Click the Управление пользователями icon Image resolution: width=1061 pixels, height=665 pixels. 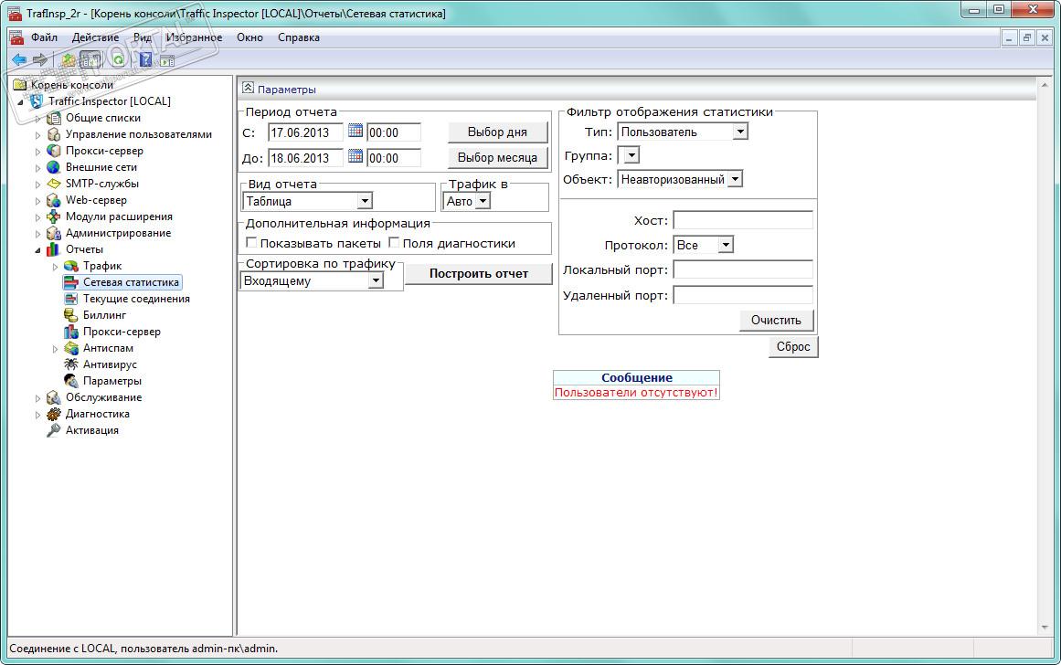54,134
